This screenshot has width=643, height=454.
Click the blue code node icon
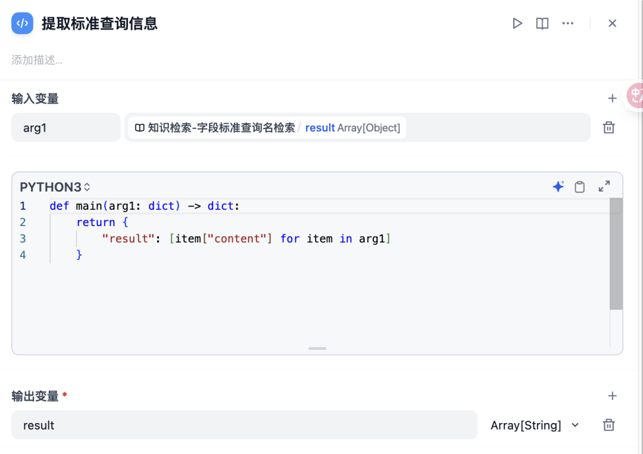(x=21, y=23)
